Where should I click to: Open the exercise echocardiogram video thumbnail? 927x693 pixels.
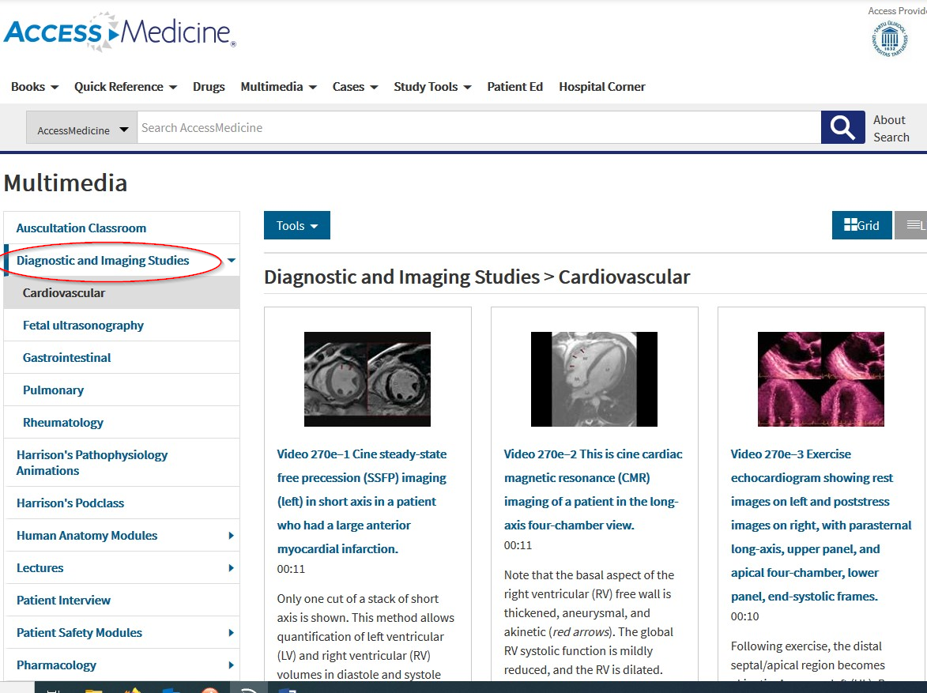[x=820, y=379]
